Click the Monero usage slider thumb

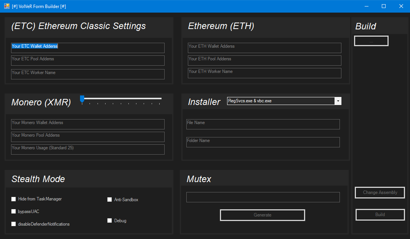(82, 99)
